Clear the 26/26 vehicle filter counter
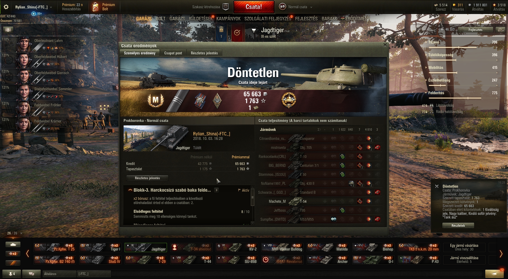The width and height of the screenshot is (508, 279). click(x=21, y=233)
